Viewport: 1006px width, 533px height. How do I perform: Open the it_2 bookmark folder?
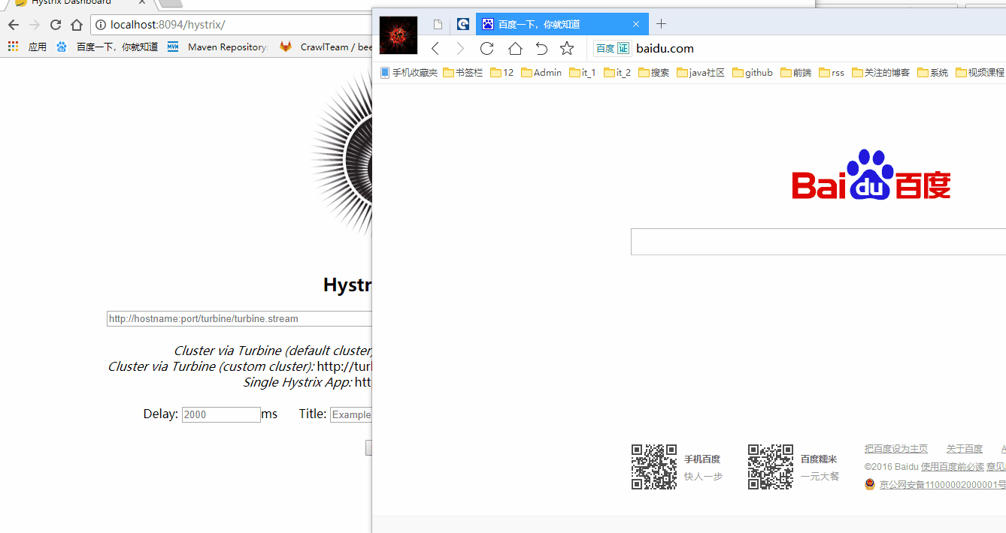(x=617, y=73)
